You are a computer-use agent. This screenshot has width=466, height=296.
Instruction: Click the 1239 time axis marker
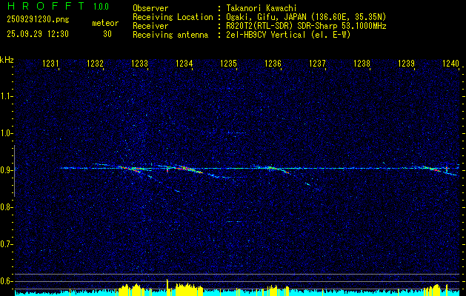click(x=406, y=64)
